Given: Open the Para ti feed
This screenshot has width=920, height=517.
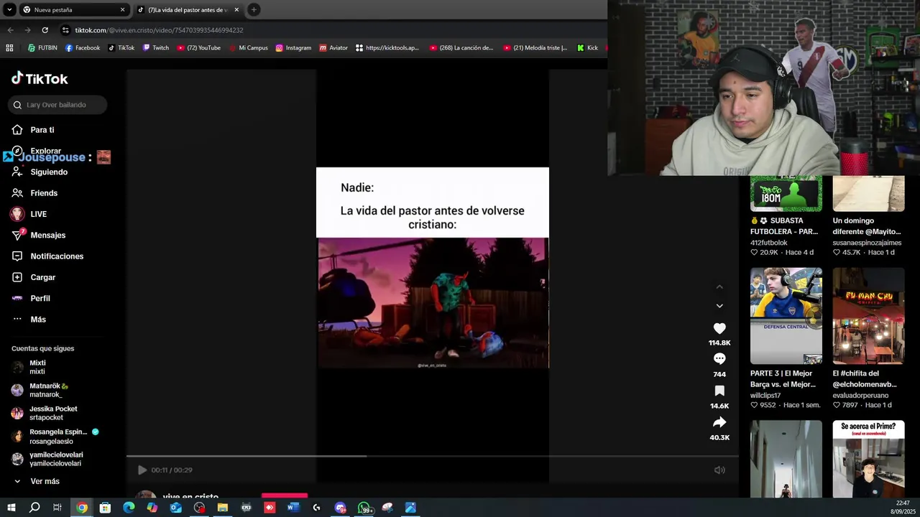Looking at the screenshot, I should 33,130.
